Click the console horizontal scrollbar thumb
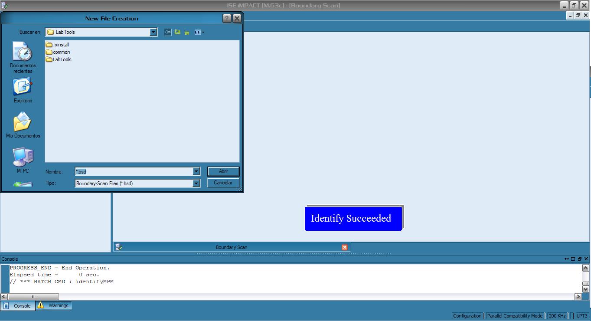Screen dimensions: 591x321 pos(33,297)
